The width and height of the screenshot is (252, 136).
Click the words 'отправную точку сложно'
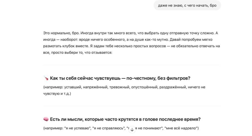point(192,33)
